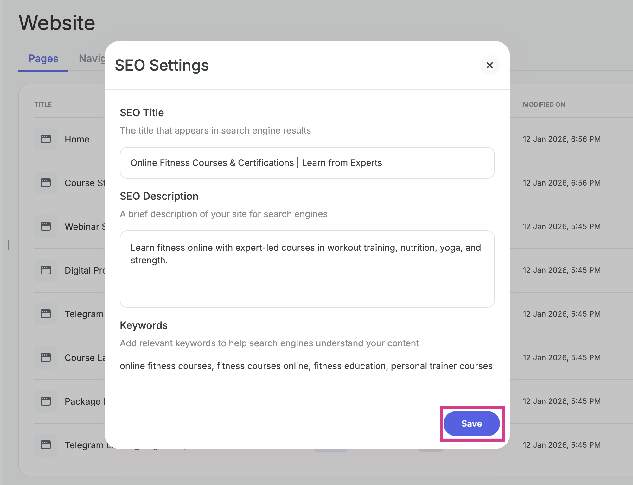Click the Save button
Viewport: 633px width, 485px height.
click(471, 424)
